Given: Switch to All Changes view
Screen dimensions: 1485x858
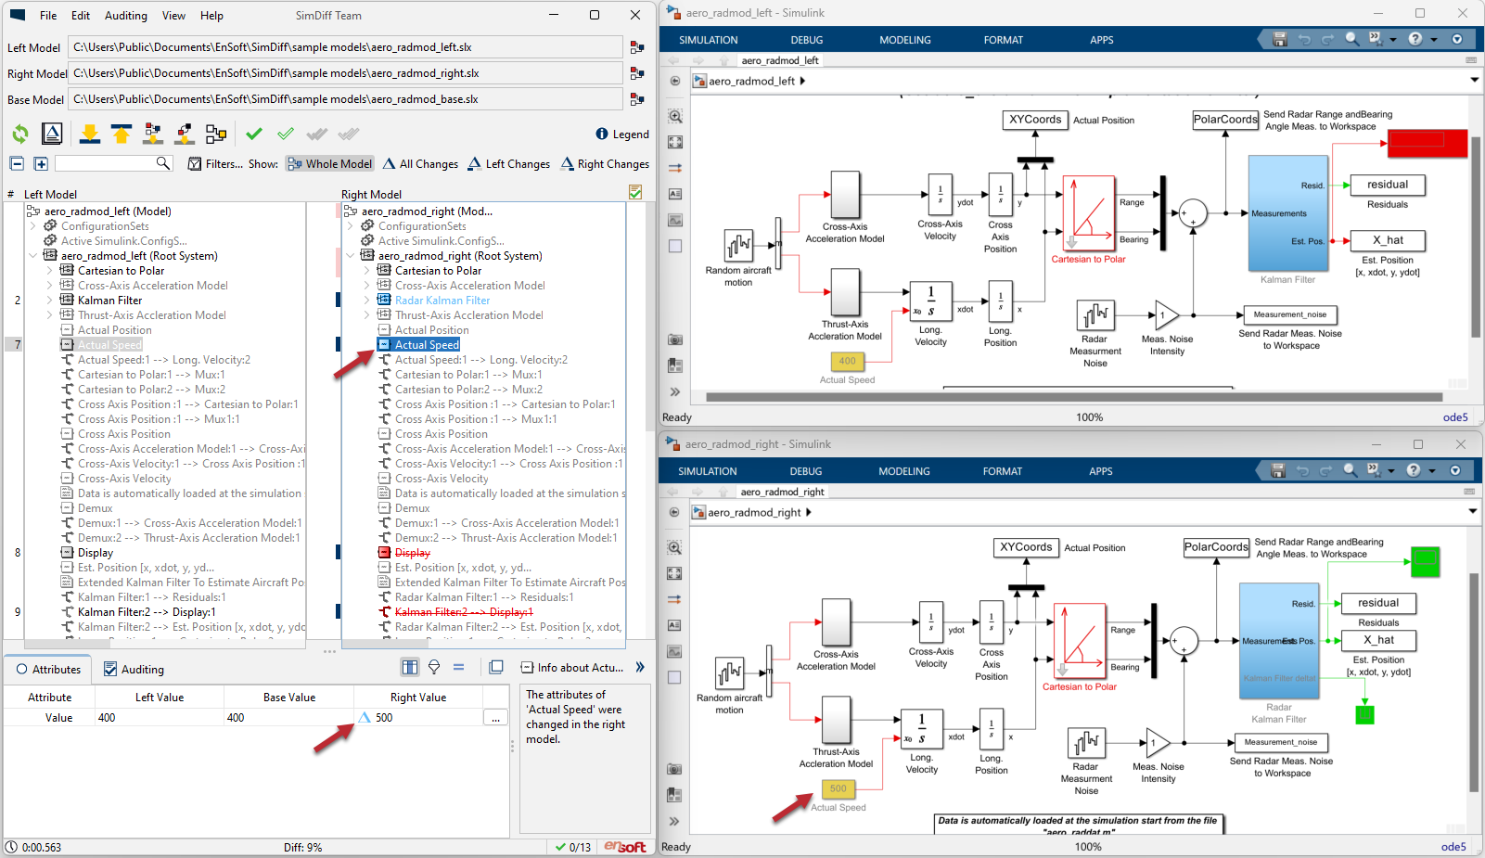Looking at the screenshot, I should [x=420, y=163].
